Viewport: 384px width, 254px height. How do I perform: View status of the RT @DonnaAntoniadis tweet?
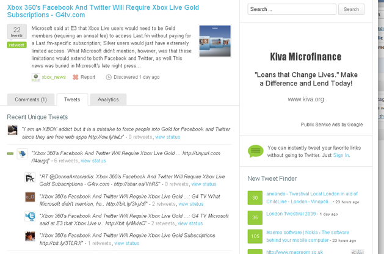pyautogui.click(x=204, y=184)
